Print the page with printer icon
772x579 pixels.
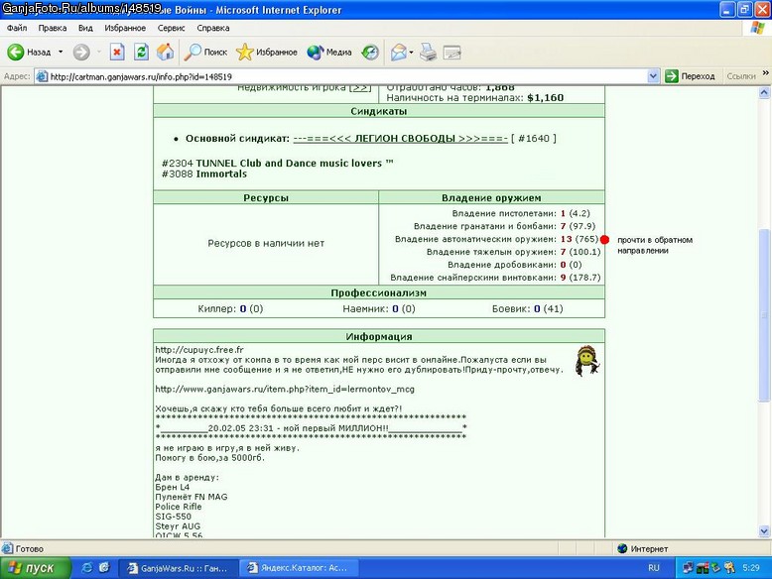[428, 53]
